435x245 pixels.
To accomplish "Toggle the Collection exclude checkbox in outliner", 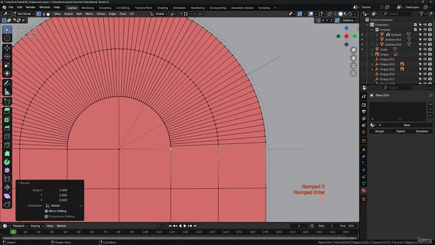I will (415, 24).
